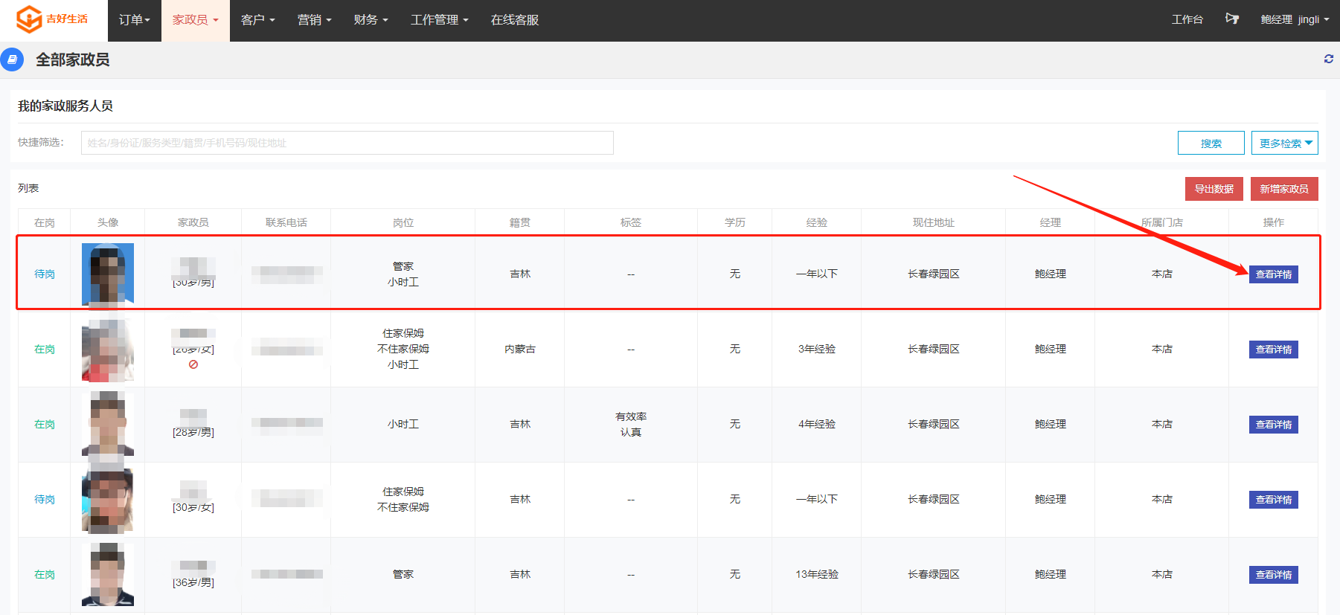Click the [28岁/男] worker name cell
The width and height of the screenshot is (1340, 615).
coord(193,425)
